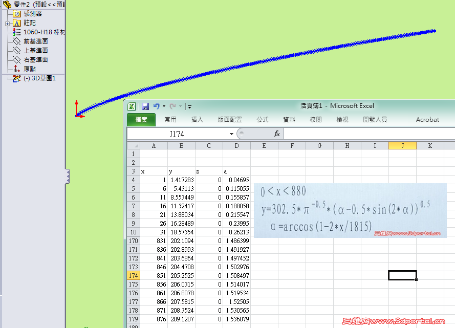Open the 3D草圖1 sketch icon
The image size is (455, 328).
click(17, 78)
